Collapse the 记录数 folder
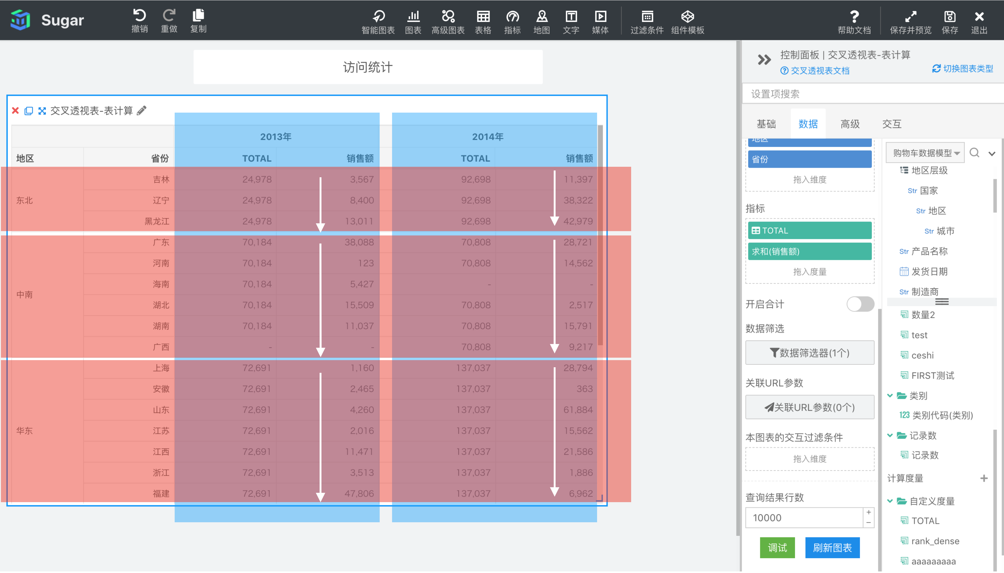Viewport: 1004px width, 573px height. coord(890,435)
